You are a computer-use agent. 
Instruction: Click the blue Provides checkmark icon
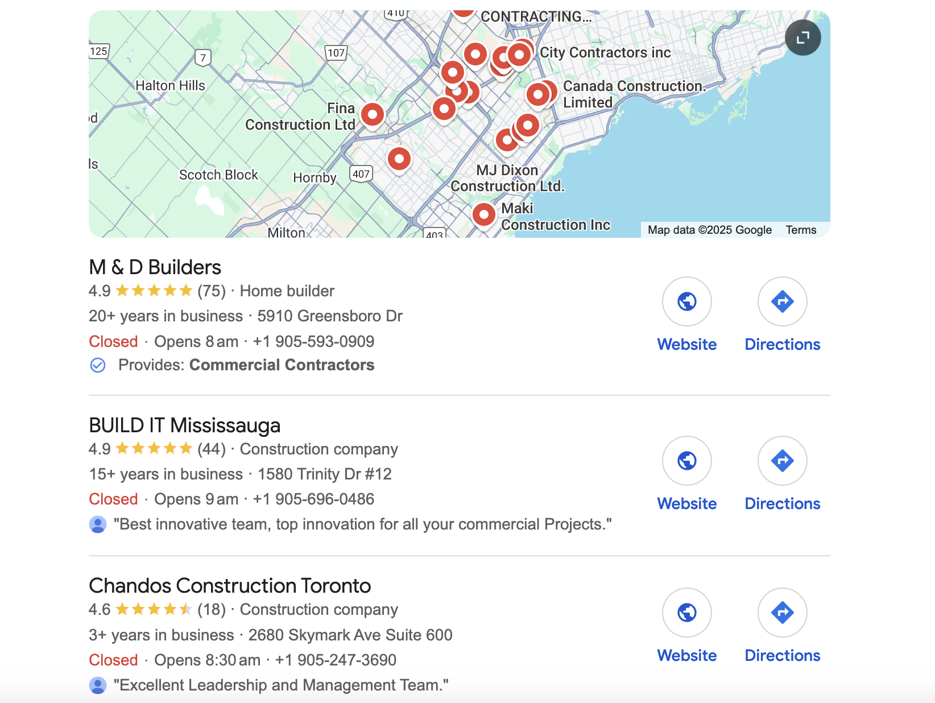pyautogui.click(x=98, y=365)
